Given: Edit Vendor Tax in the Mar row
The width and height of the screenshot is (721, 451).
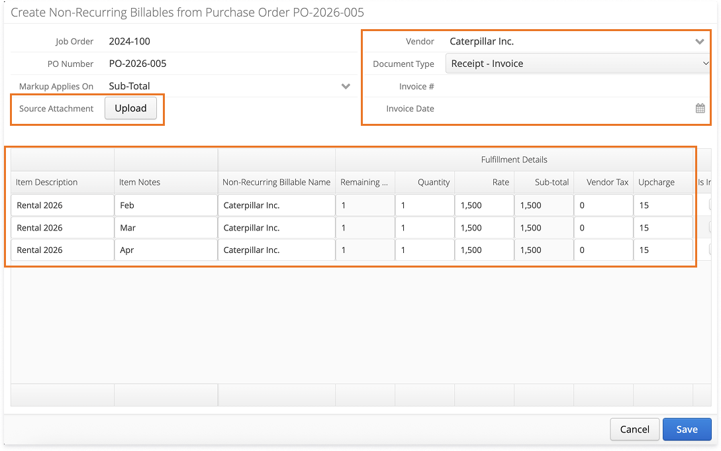Looking at the screenshot, I should [603, 228].
